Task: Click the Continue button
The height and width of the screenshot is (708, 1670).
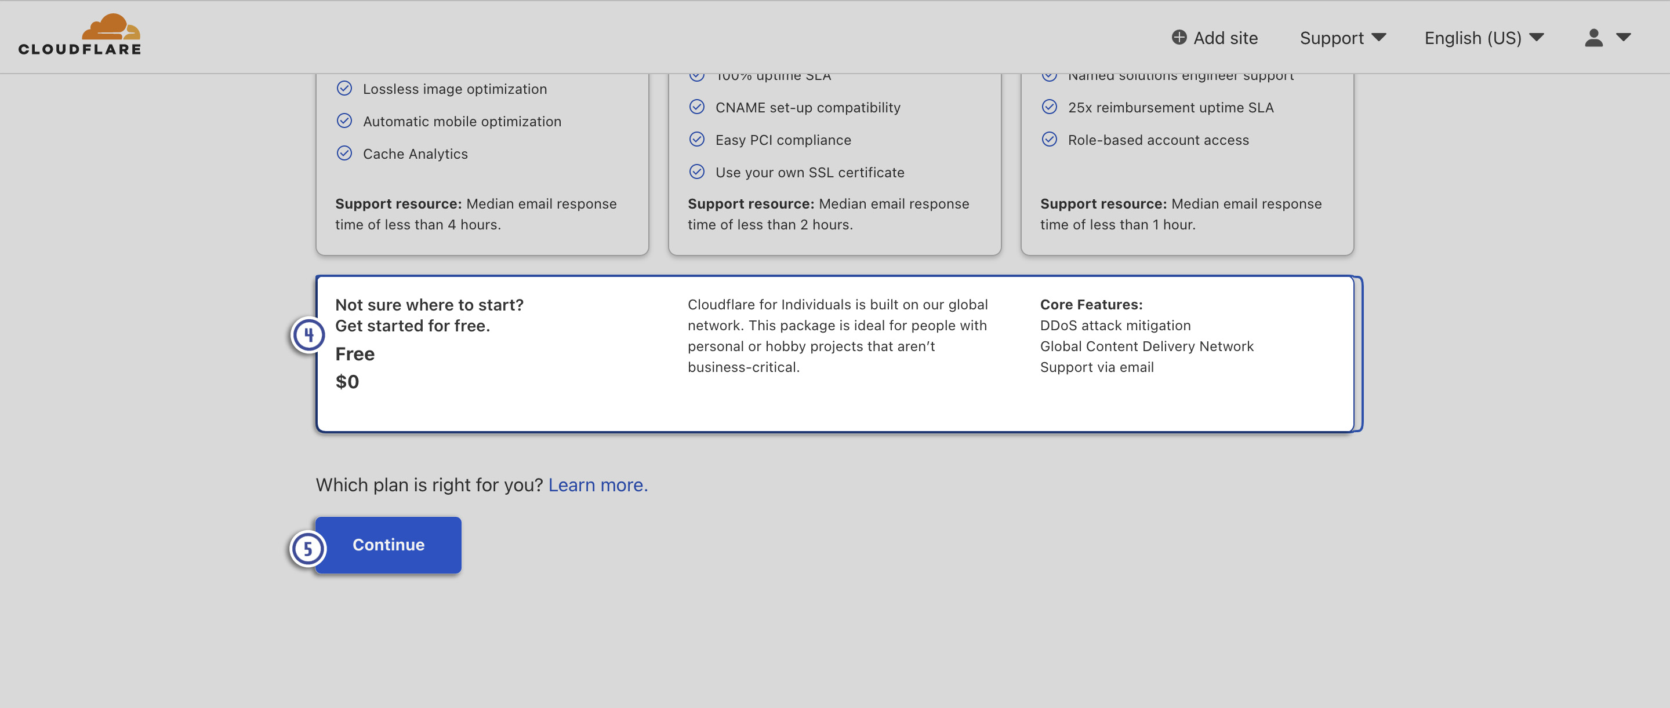Action: tap(389, 545)
